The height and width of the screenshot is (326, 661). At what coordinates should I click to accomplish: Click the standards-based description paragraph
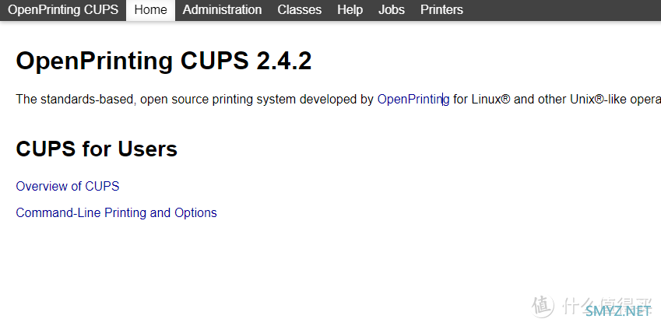(338, 100)
